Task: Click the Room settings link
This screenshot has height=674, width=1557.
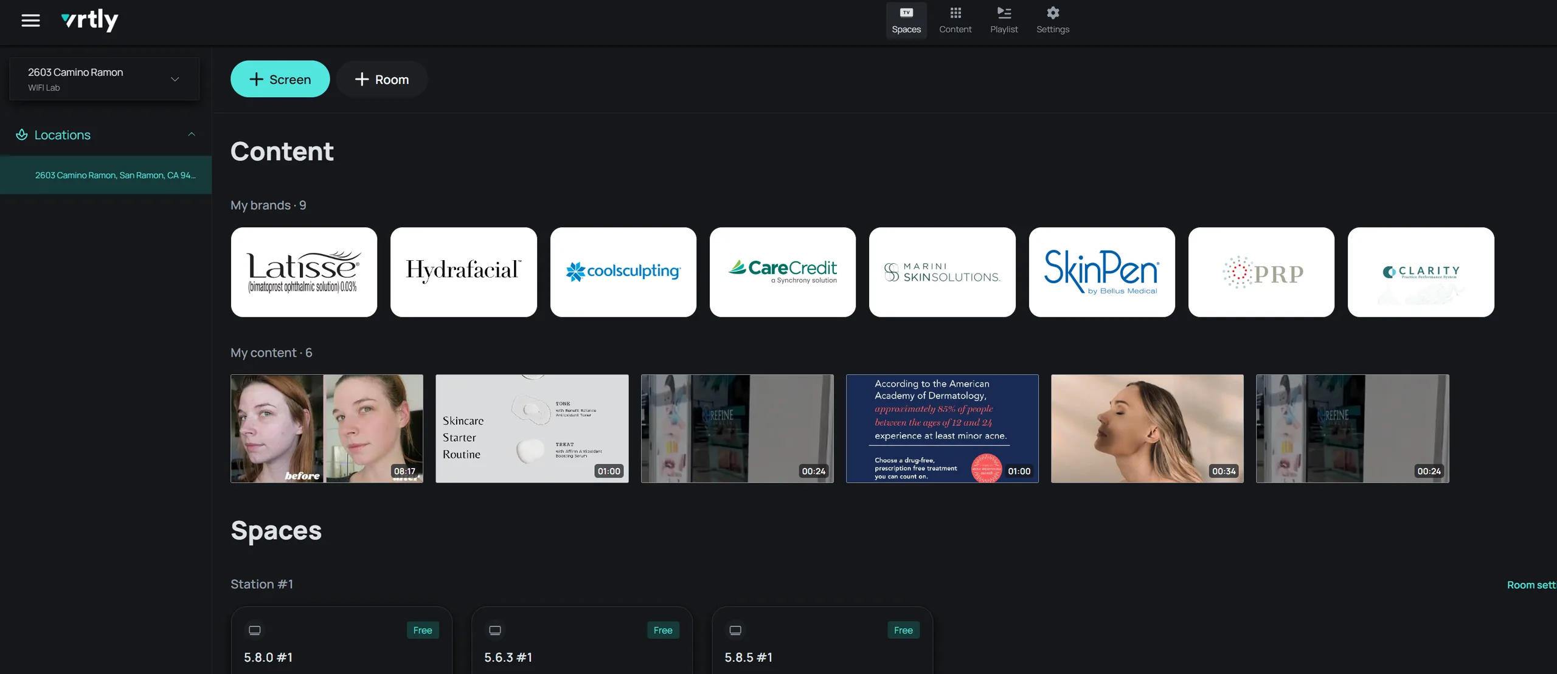Action: click(x=1531, y=585)
